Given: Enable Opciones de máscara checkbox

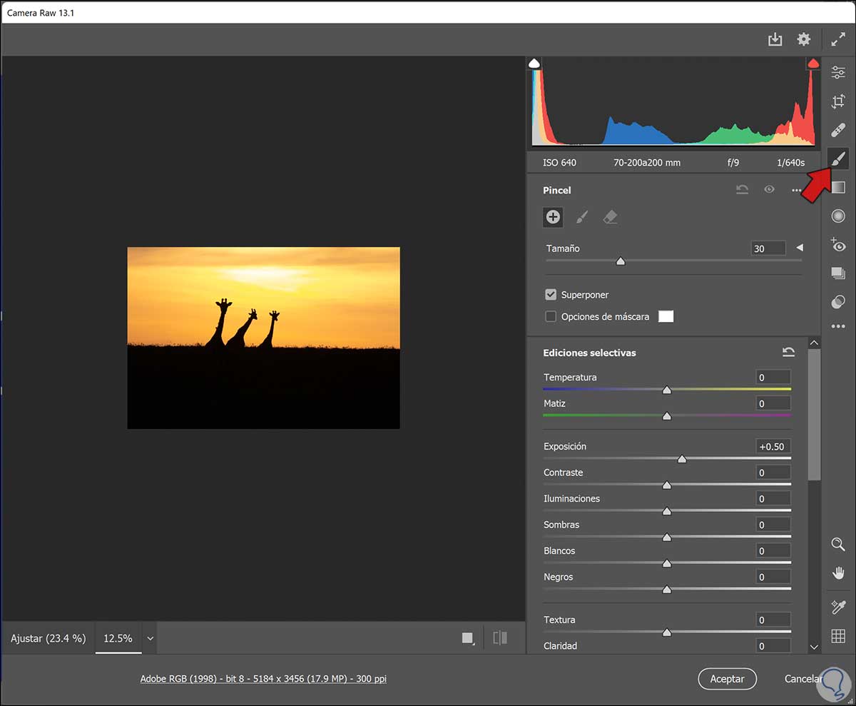Looking at the screenshot, I should point(551,316).
